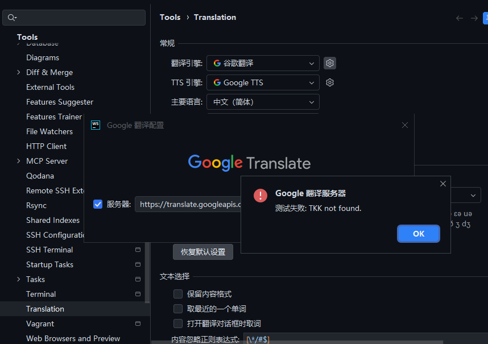Enable 取最近的一个单词 checkbox

coord(178,309)
